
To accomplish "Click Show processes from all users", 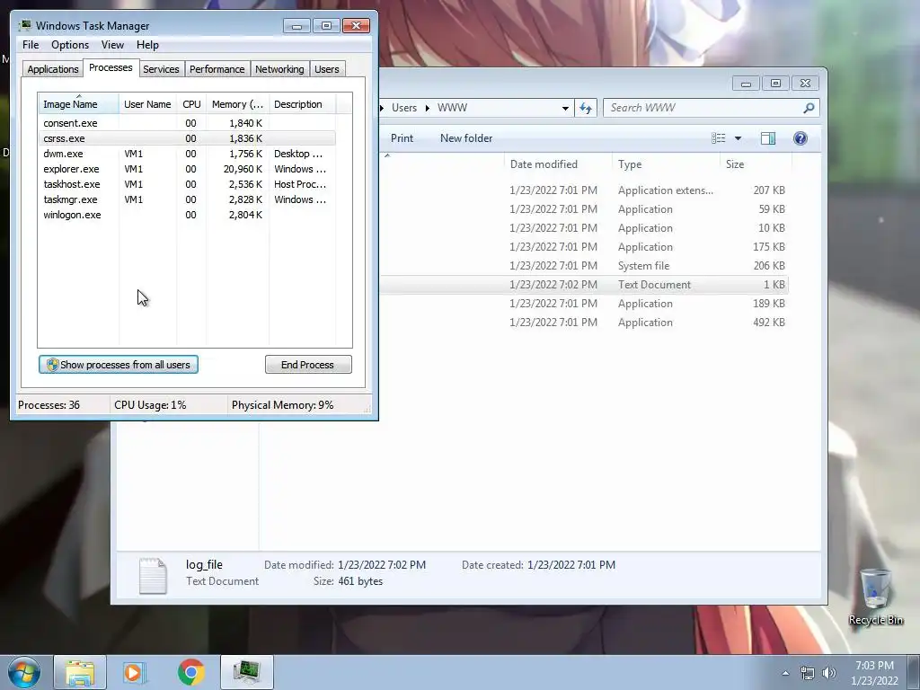I will click(119, 365).
